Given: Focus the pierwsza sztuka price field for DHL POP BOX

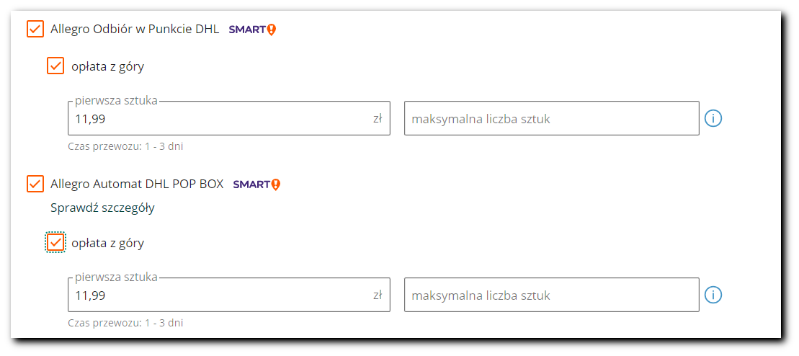Looking at the screenshot, I should coord(229,295).
